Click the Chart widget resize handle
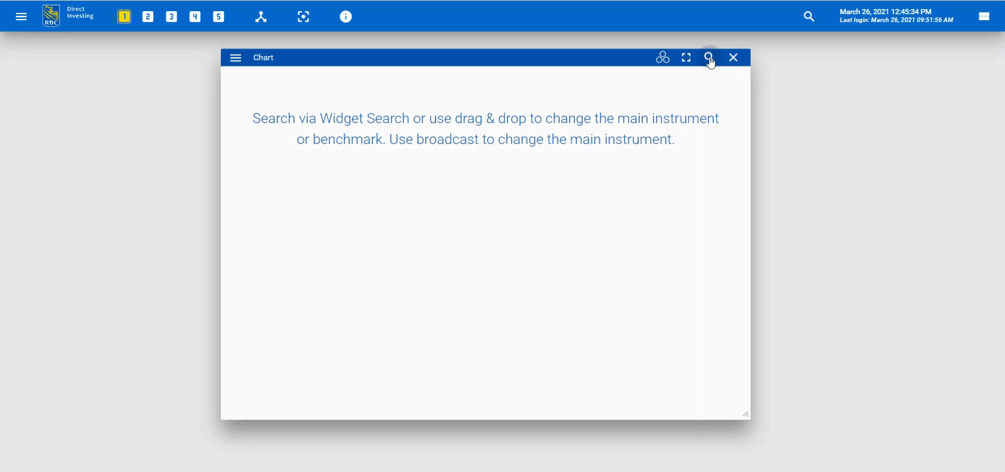Screen dimensions: 1005x472 click(746, 414)
